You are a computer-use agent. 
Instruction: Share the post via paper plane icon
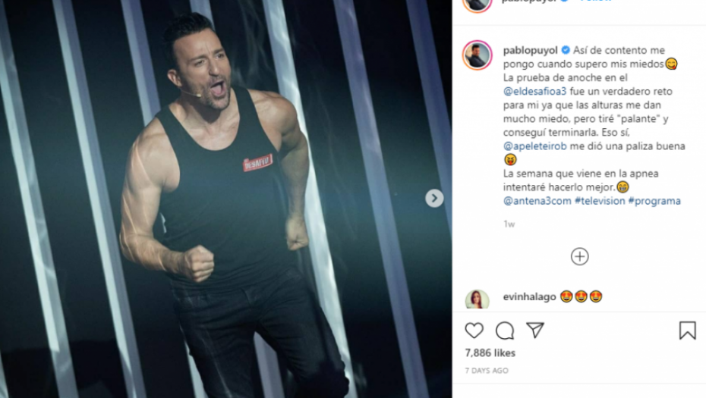[x=535, y=331]
